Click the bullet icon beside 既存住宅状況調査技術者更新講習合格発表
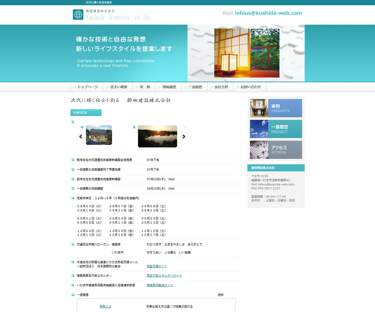 73,160
